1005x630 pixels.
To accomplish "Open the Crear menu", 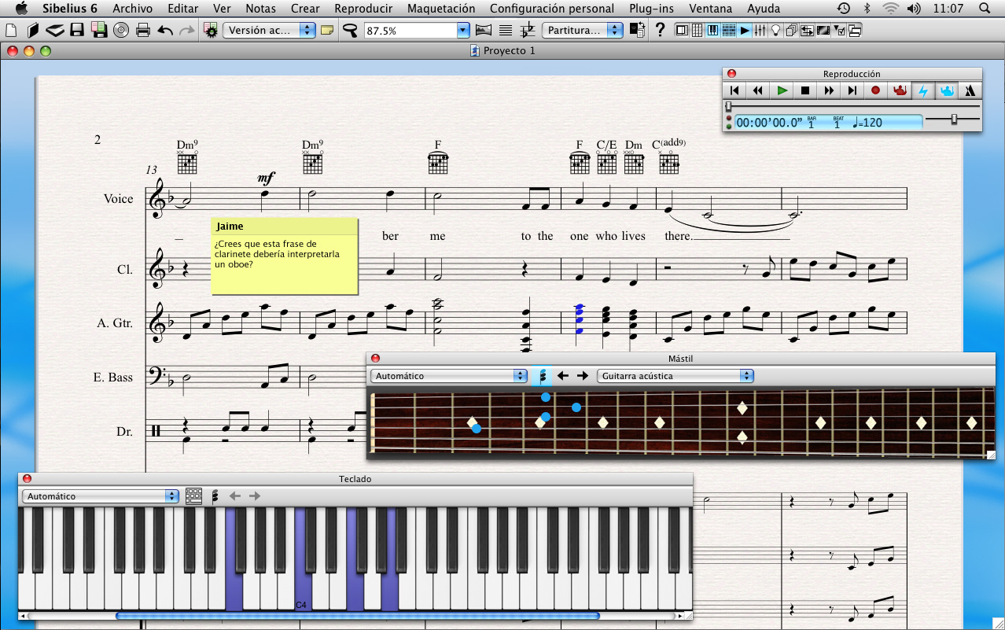I will click(305, 9).
